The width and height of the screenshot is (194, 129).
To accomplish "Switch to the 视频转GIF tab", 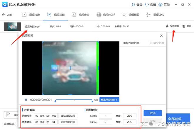I will pos(106,15).
